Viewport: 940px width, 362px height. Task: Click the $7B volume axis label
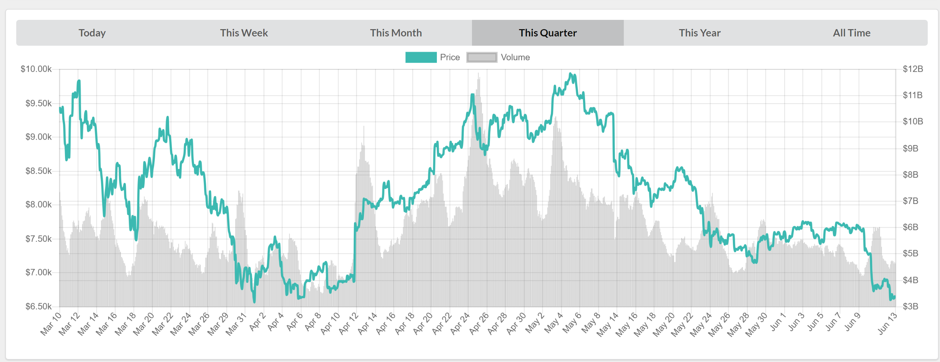[910, 201]
